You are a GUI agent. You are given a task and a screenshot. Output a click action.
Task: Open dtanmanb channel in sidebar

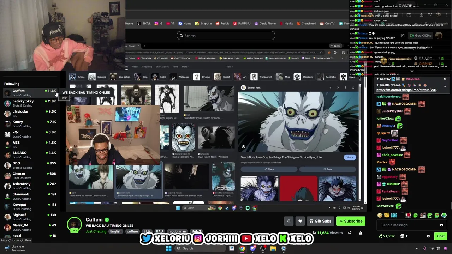(x=30, y=196)
